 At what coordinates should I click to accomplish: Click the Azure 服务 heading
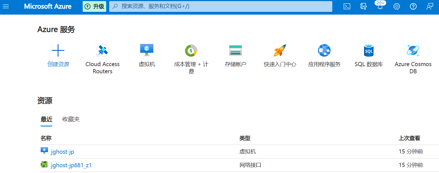click(56, 29)
